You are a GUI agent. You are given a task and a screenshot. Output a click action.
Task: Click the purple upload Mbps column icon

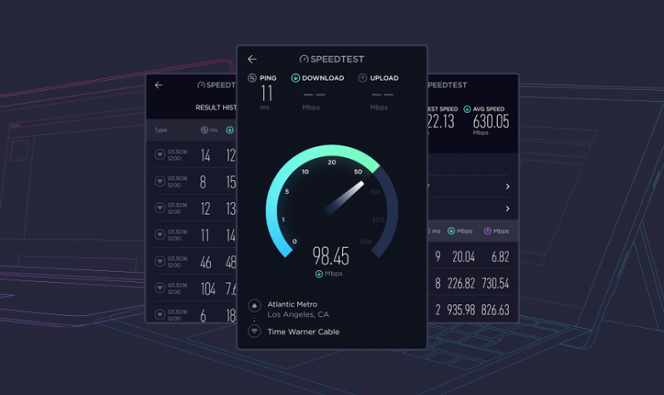coord(488,230)
